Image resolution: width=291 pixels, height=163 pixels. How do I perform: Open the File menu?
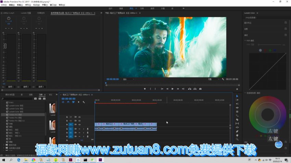click(4, 5)
